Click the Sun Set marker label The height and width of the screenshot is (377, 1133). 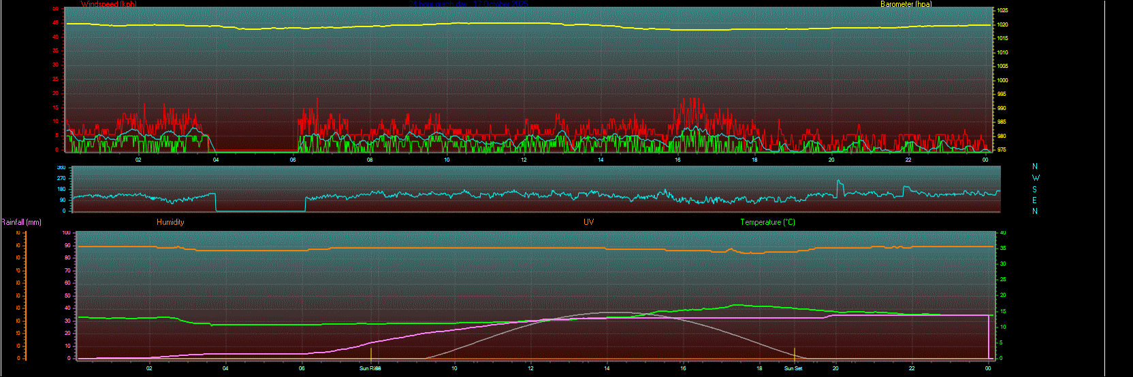(793, 368)
